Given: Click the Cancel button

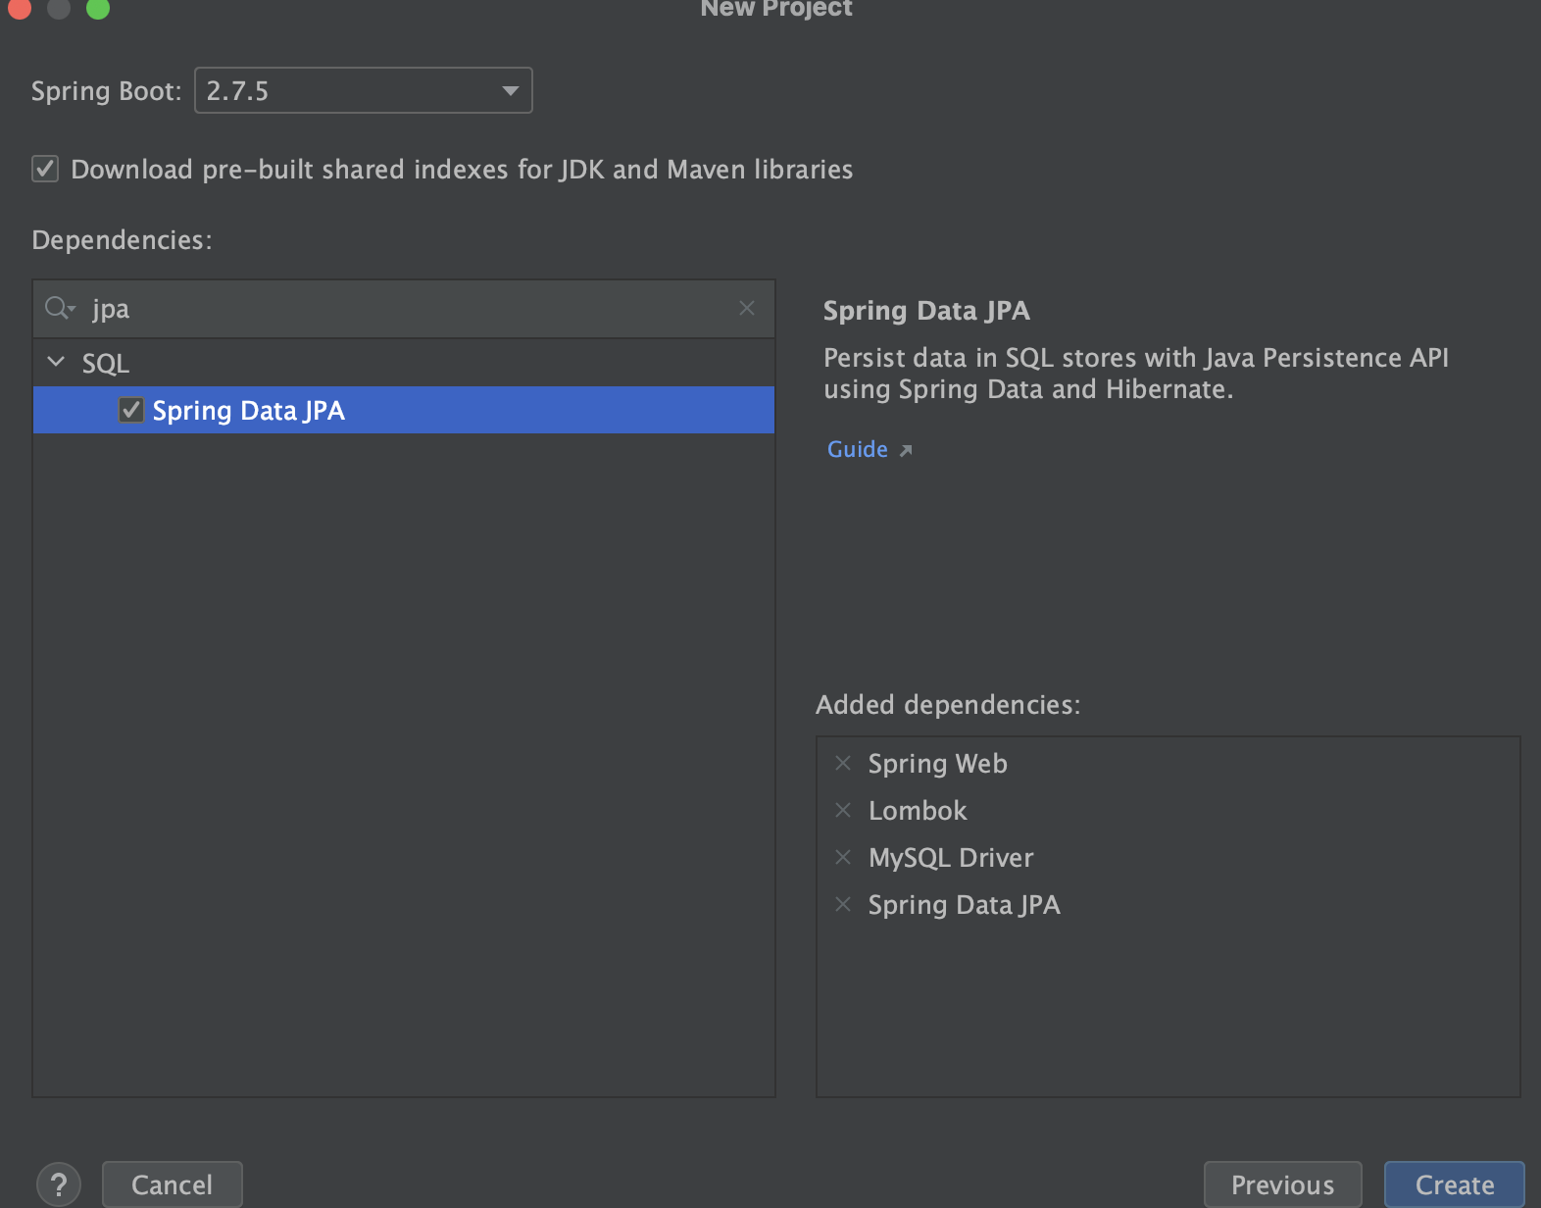Looking at the screenshot, I should pos(173,1184).
